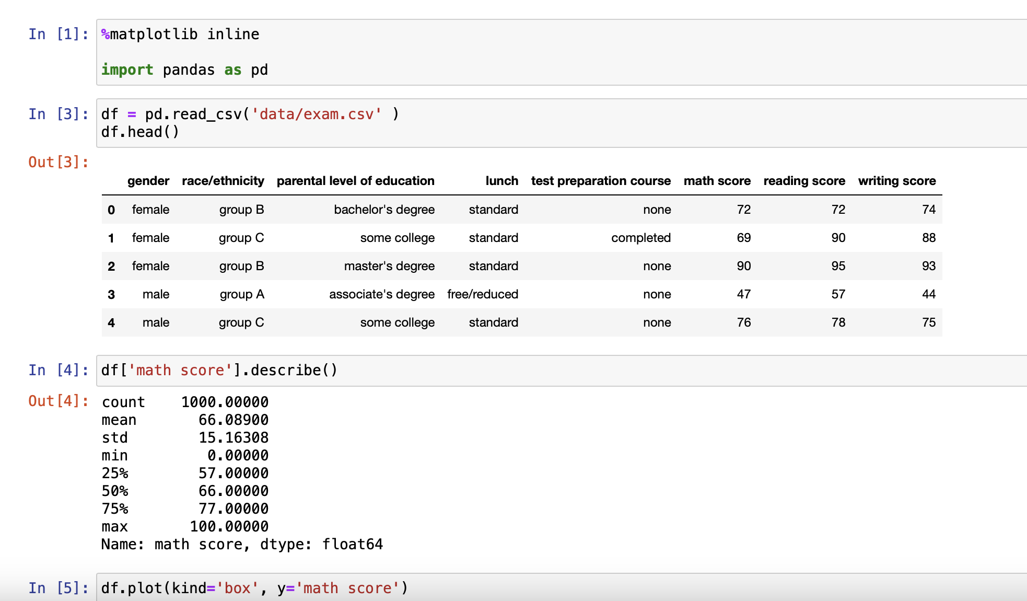This screenshot has height=601, width=1027.
Task: Click the race/ethnicity column header
Action: click(223, 181)
